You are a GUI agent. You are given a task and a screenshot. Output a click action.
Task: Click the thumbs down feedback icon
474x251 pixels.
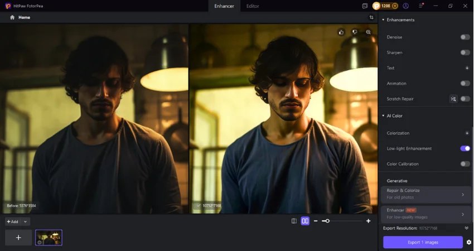(355, 32)
